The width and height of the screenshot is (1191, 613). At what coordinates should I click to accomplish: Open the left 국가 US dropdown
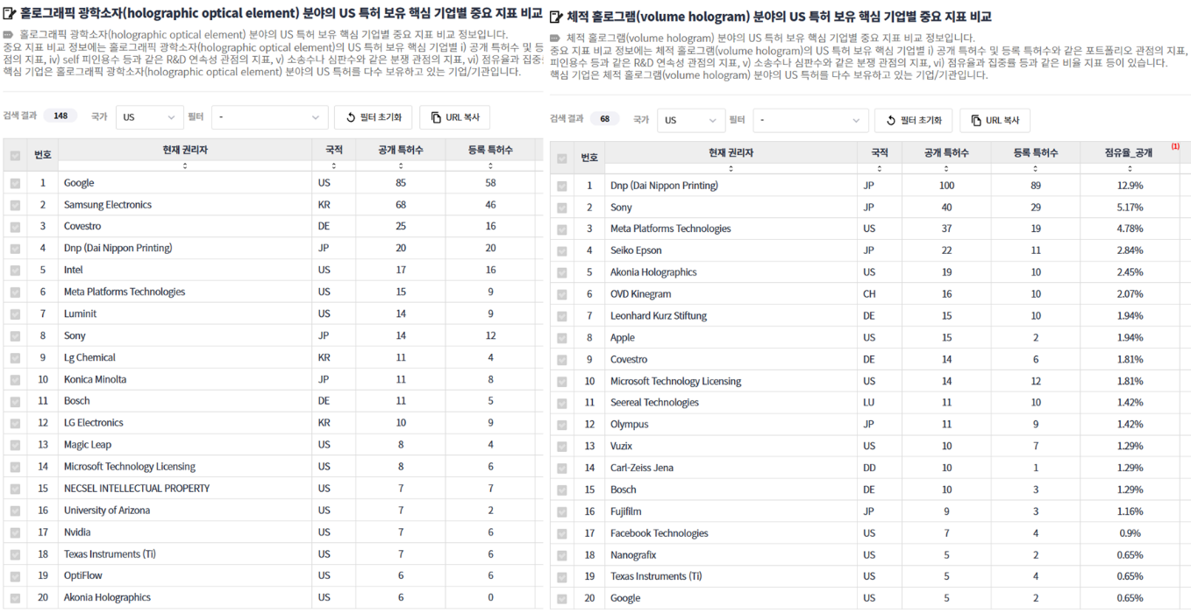[149, 117]
